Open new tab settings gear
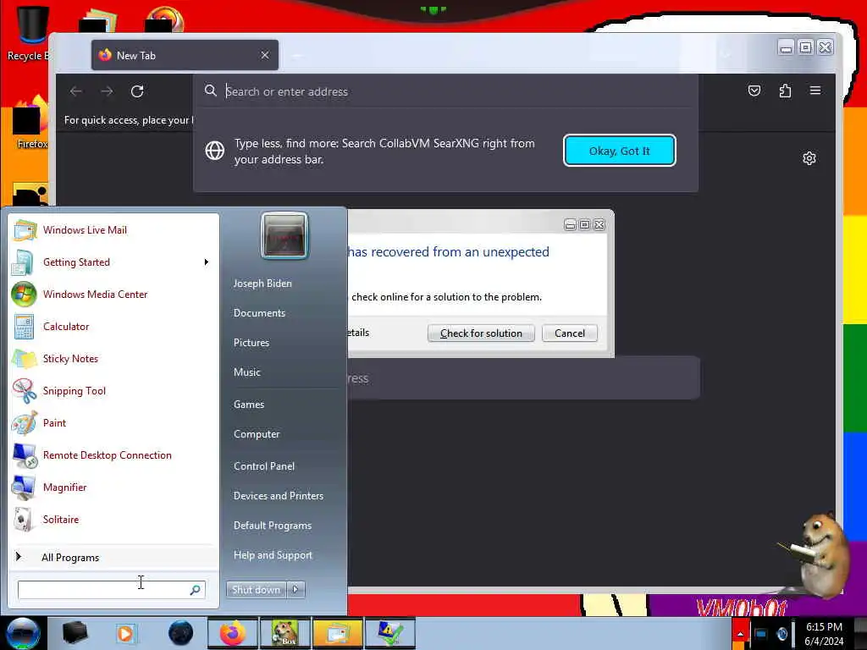Screen dimensions: 867x650 809,158
